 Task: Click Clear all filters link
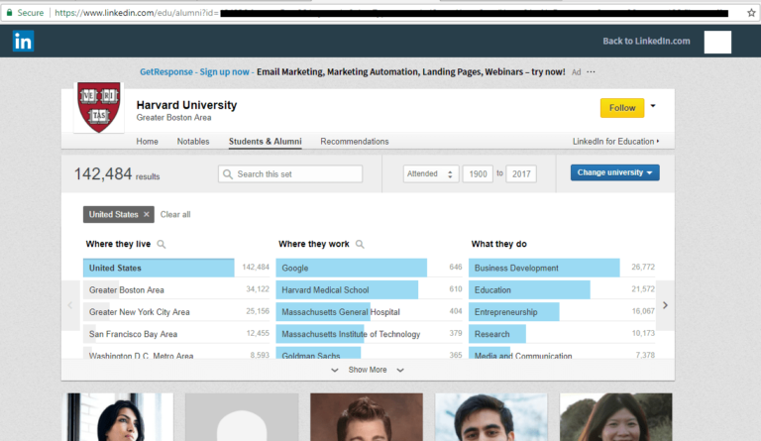[x=175, y=214]
